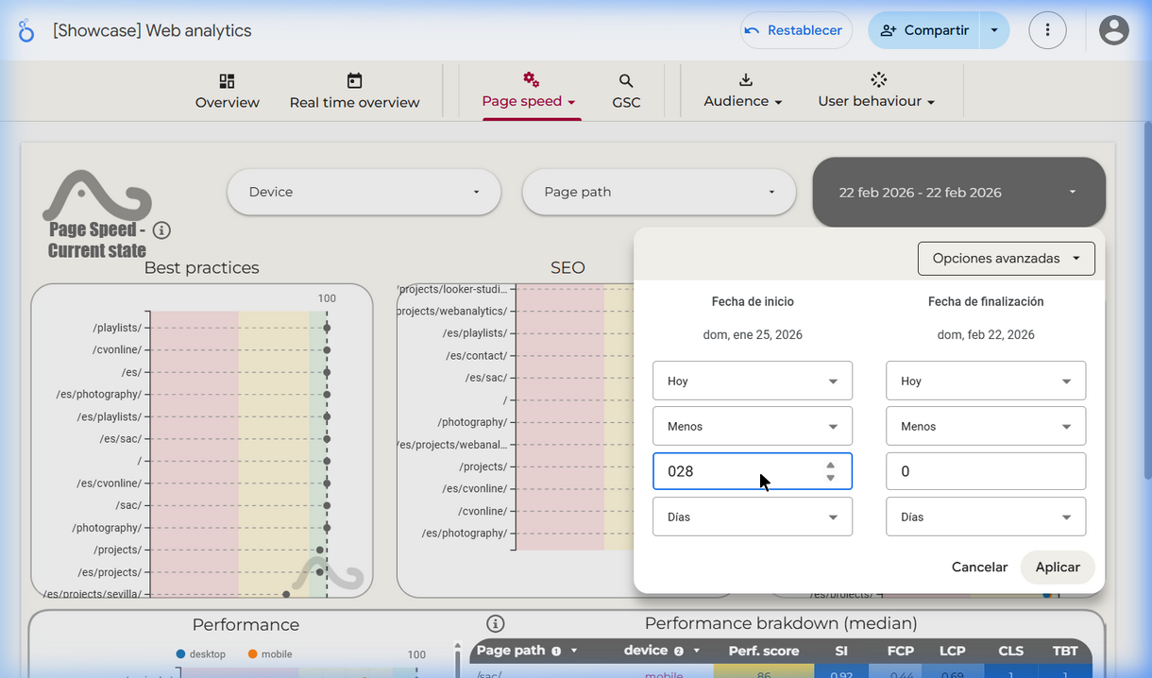The image size is (1152, 678).
Task: Click the FCP column header
Action: [900, 651]
